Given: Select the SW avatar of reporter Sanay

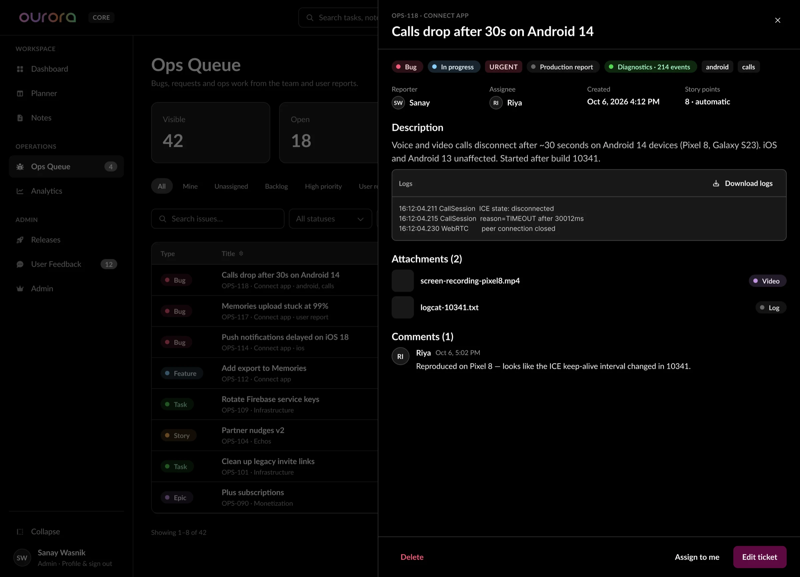Looking at the screenshot, I should tap(398, 103).
